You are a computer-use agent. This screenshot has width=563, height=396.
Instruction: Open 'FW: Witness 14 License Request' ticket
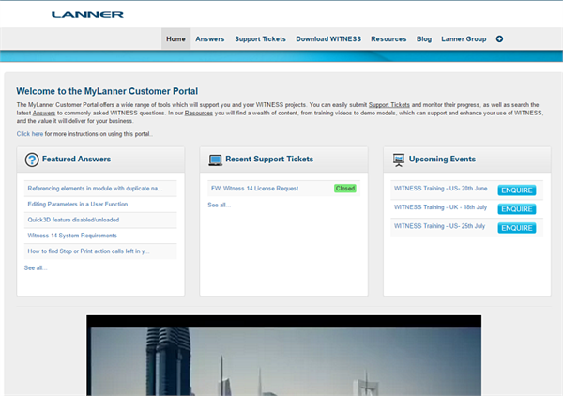(254, 188)
